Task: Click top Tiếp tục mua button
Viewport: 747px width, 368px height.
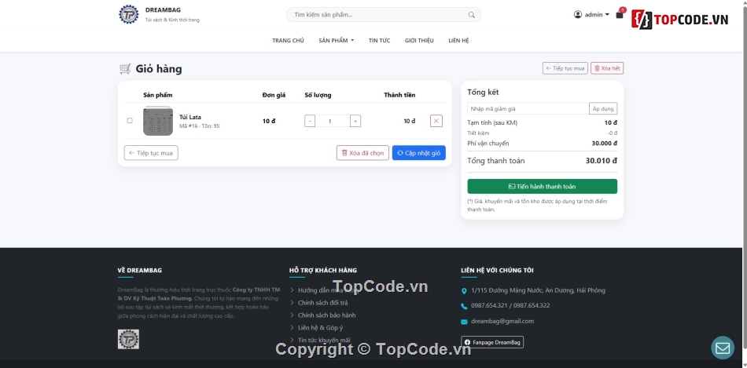Action: tap(565, 68)
